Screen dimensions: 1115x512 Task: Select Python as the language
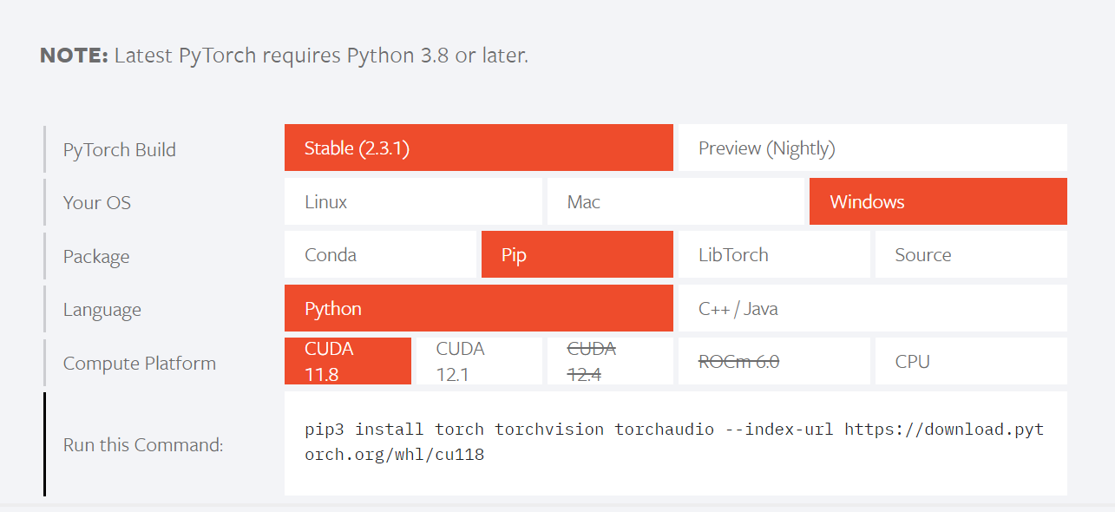pos(479,308)
